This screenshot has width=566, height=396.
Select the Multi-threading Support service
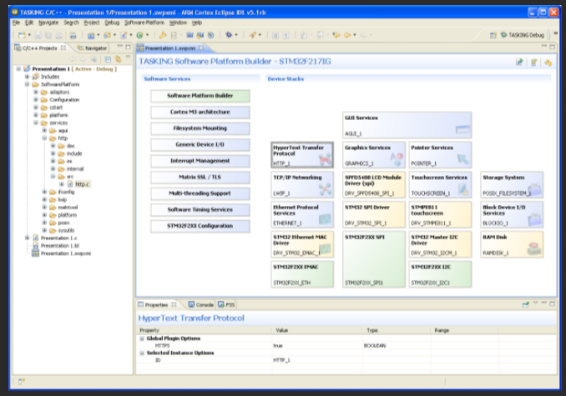tap(200, 193)
